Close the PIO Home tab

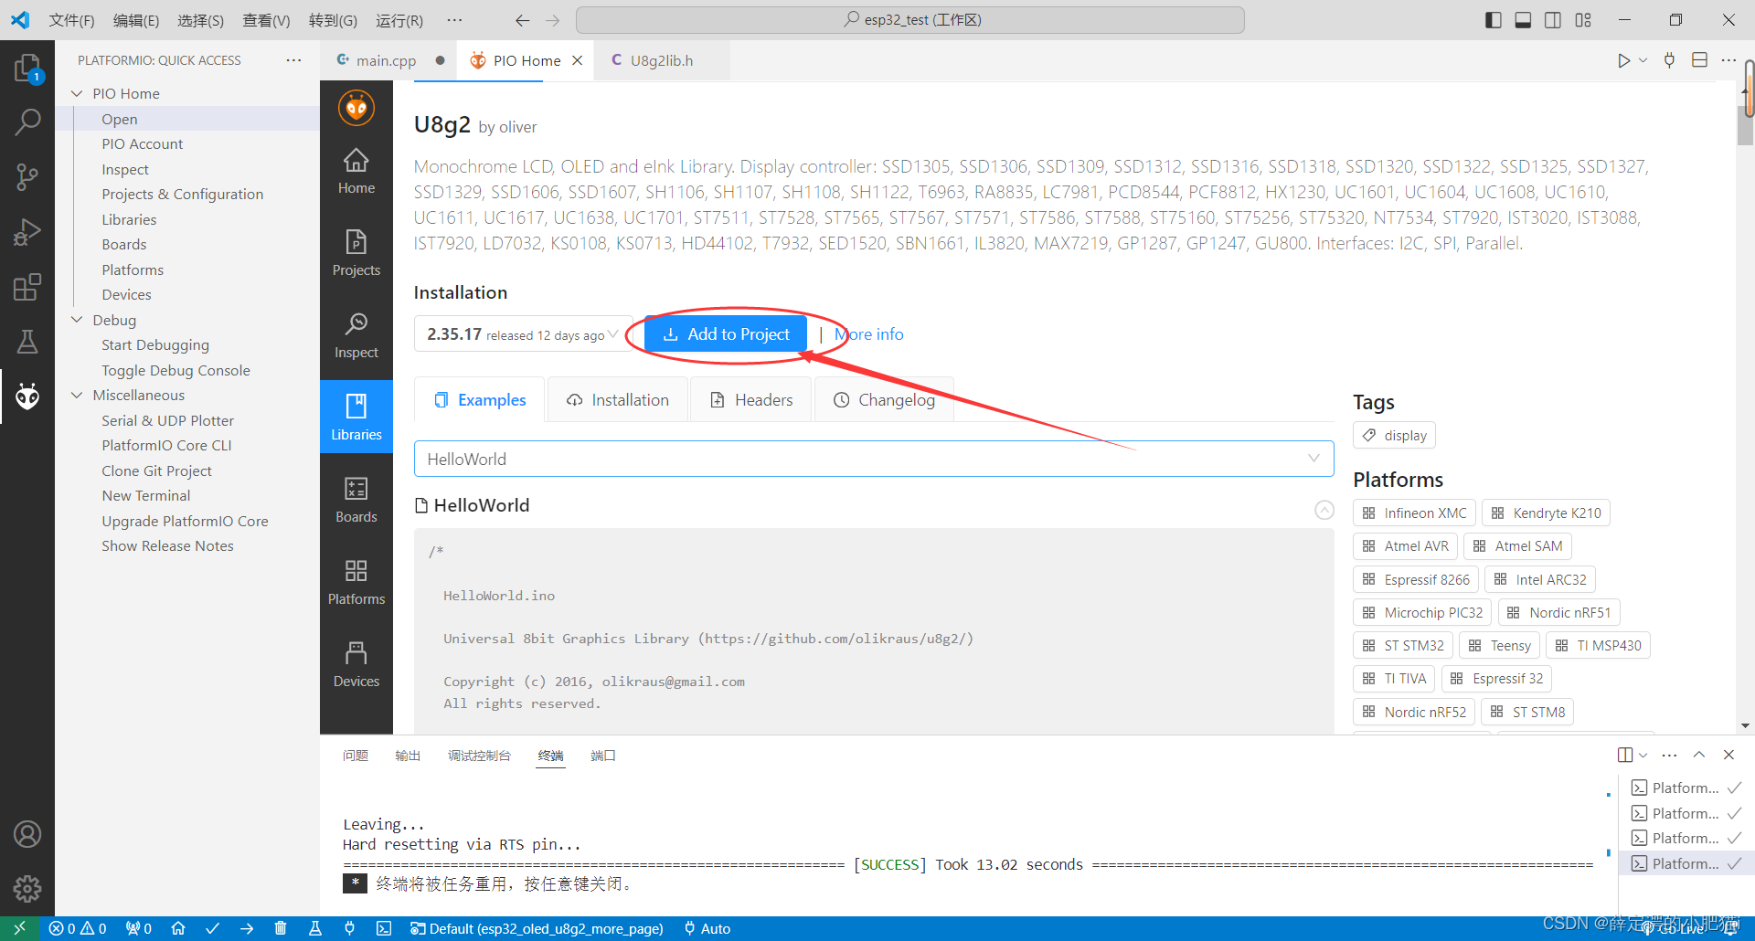(577, 60)
